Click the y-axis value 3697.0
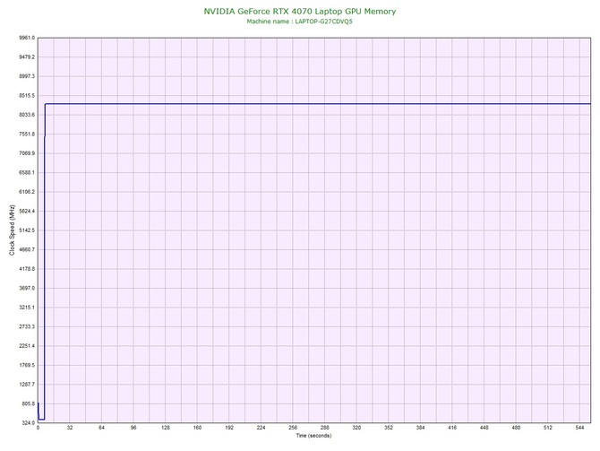The width and height of the screenshot is (600, 451). point(27,288)
